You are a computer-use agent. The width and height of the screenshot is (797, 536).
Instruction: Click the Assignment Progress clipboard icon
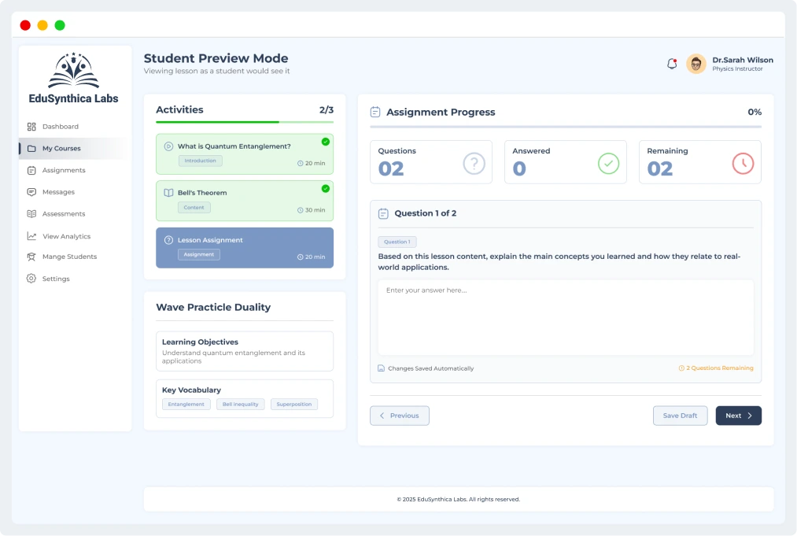375,113
